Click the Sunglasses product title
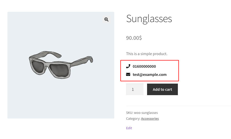 (x=149, y=19)
